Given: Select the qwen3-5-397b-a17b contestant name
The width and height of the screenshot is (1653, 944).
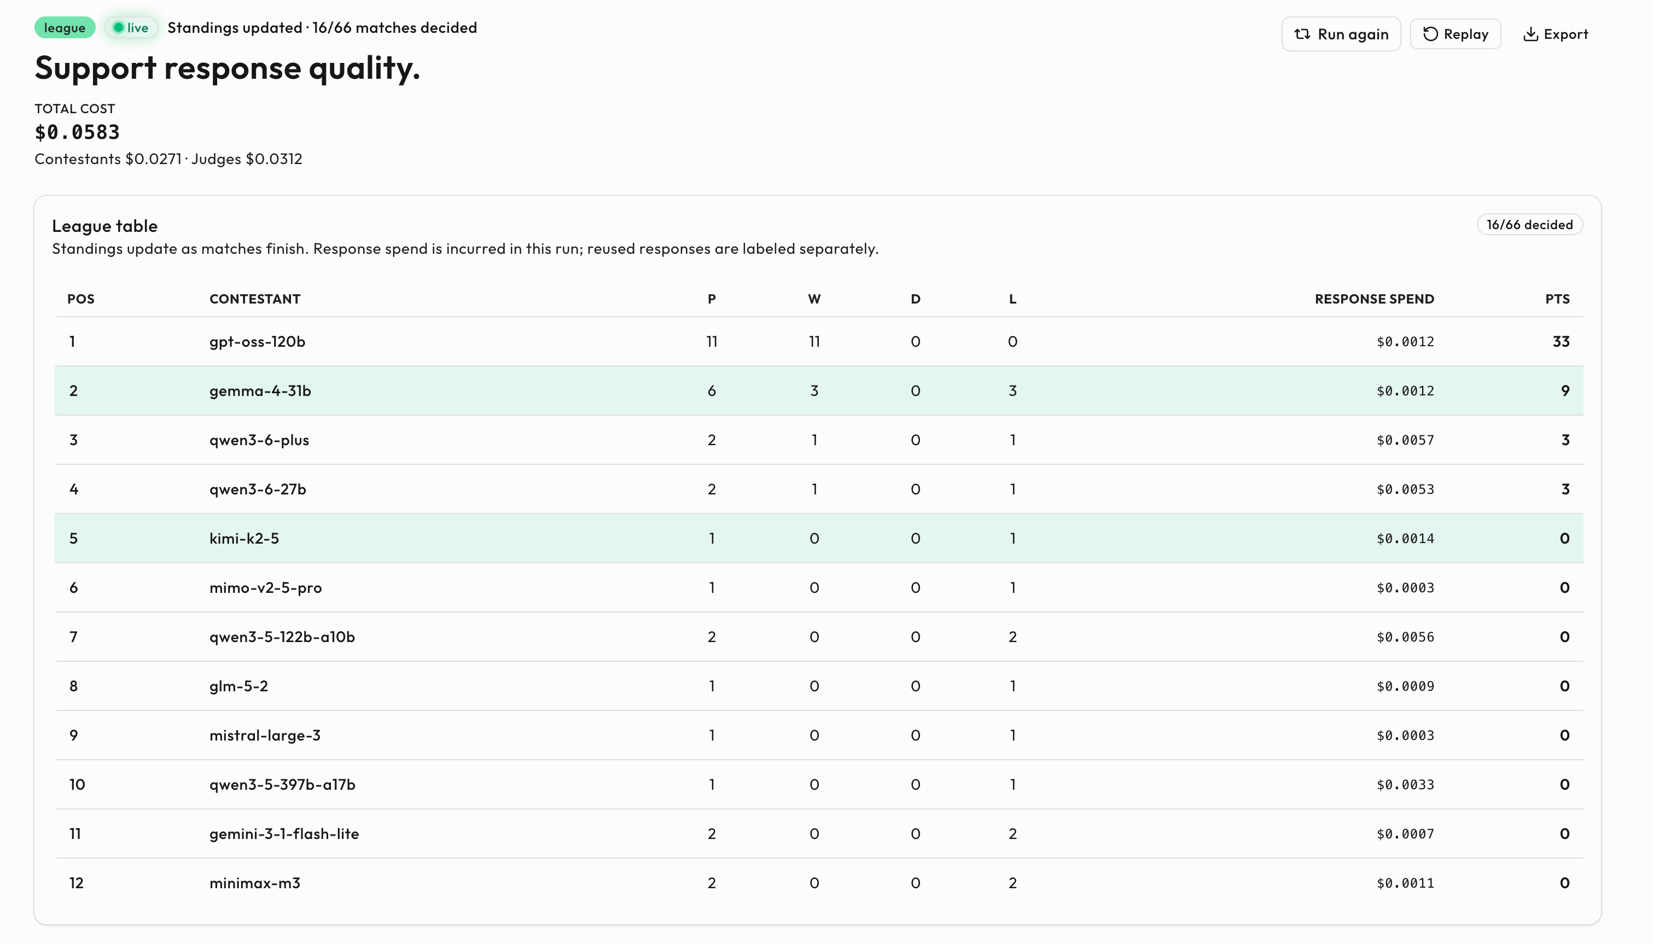Looking at the screenshot, I should pos(282,784).
